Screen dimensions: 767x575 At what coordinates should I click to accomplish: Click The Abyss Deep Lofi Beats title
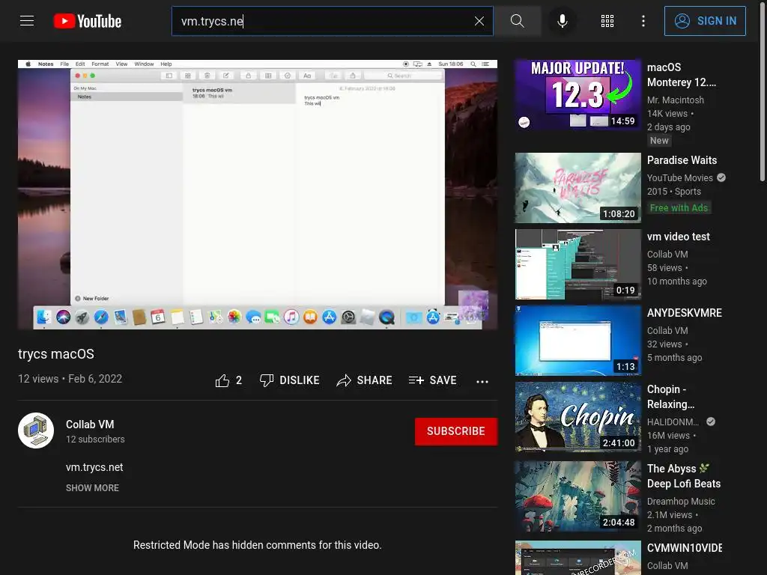(x=684, y=476)
